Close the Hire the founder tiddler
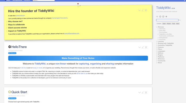Screen dimensions: 186x103 tap(146, 10)
